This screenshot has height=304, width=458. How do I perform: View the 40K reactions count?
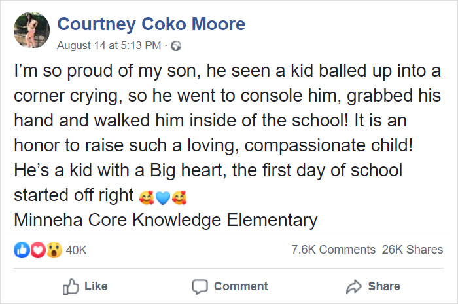(x=77, y=250)
